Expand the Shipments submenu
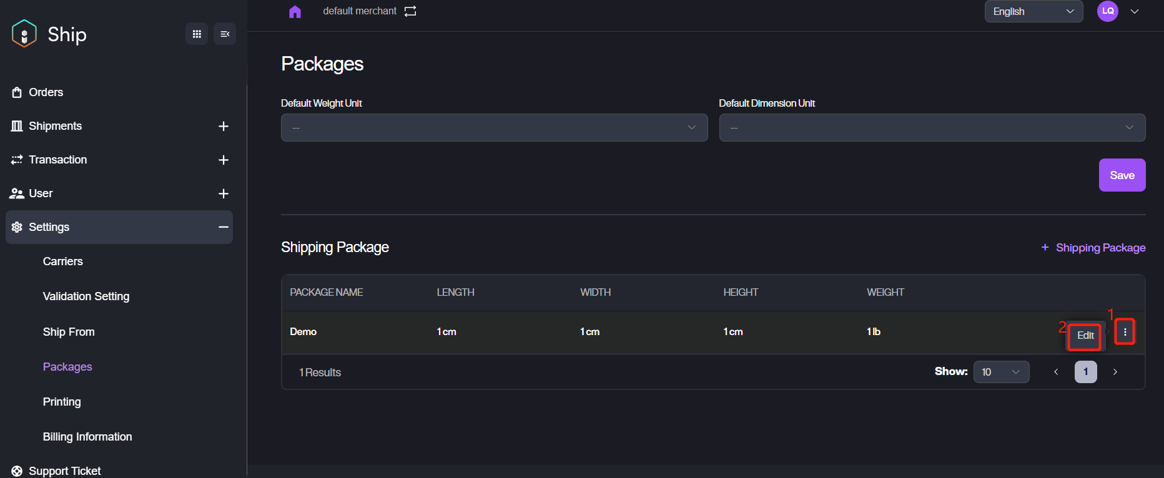 (224, 126)
